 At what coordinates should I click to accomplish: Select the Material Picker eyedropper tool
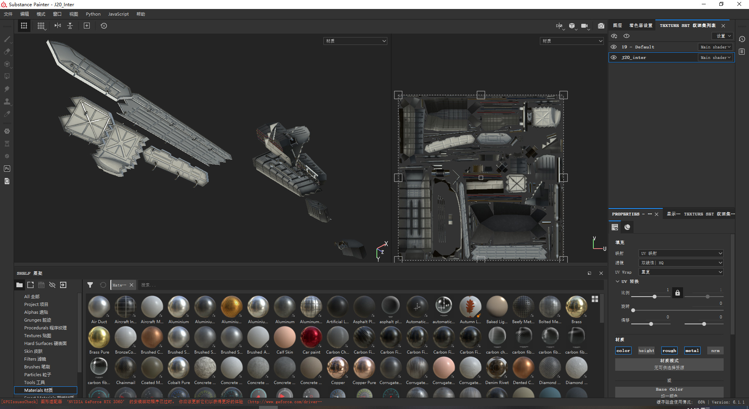point(7,114)
